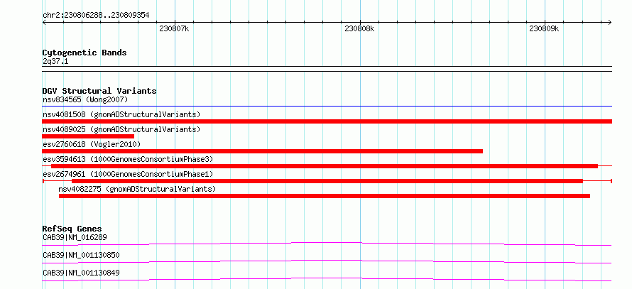This screenshot has width=632, height=289.
Task: Click the DGV Structural Variants track heading
Action: pyautogui.click(x=99, y=91)
